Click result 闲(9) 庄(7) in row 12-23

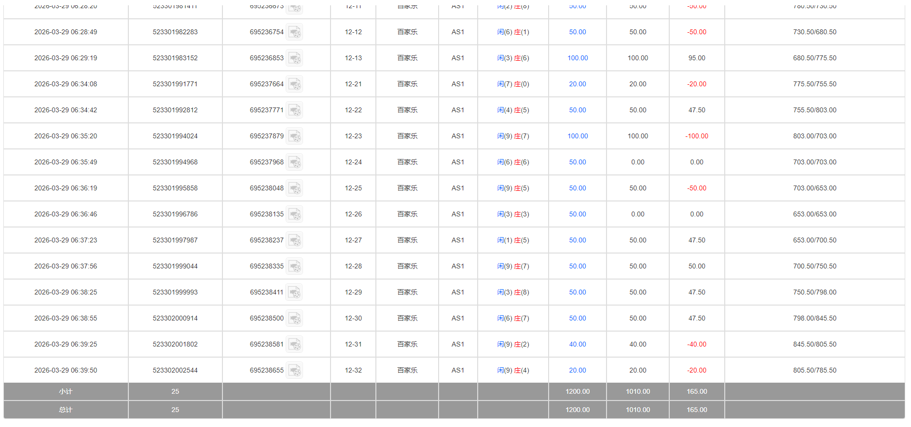click(x=513, y=136)
